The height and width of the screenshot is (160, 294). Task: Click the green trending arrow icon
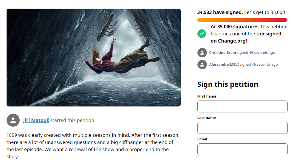202,34
